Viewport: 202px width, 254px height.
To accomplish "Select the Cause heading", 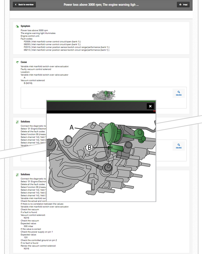I will [24, 62].
